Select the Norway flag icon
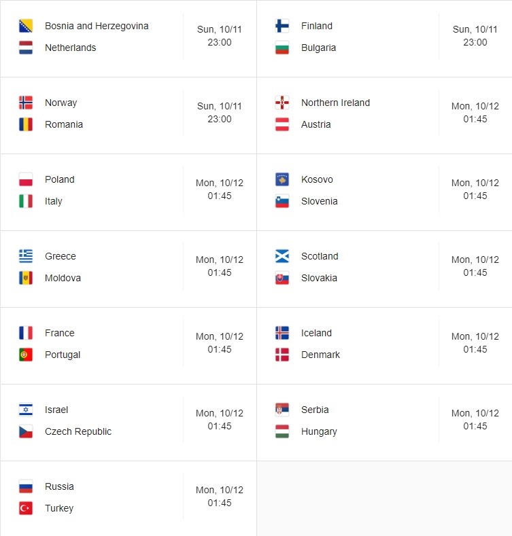Screen dimensions: 512x536 [26, 103]
